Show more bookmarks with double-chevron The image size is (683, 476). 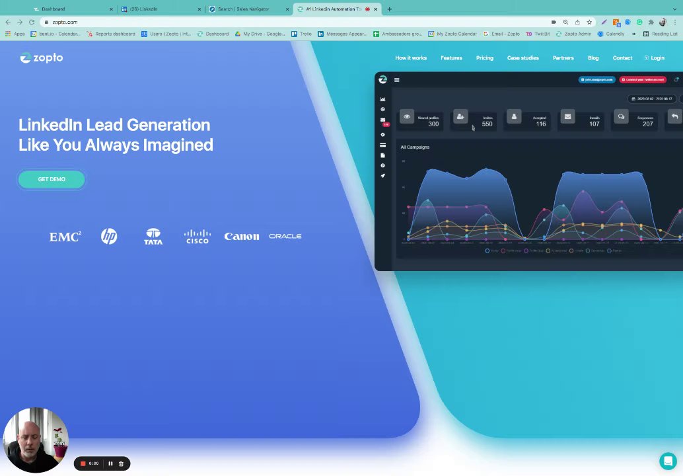[x=633, y=34]
